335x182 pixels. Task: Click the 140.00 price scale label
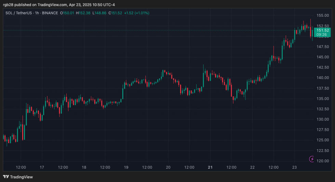pos(322,78)
